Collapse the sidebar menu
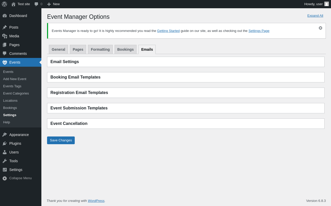This screenshot has width=331, height=206. (x=5, y=178)
